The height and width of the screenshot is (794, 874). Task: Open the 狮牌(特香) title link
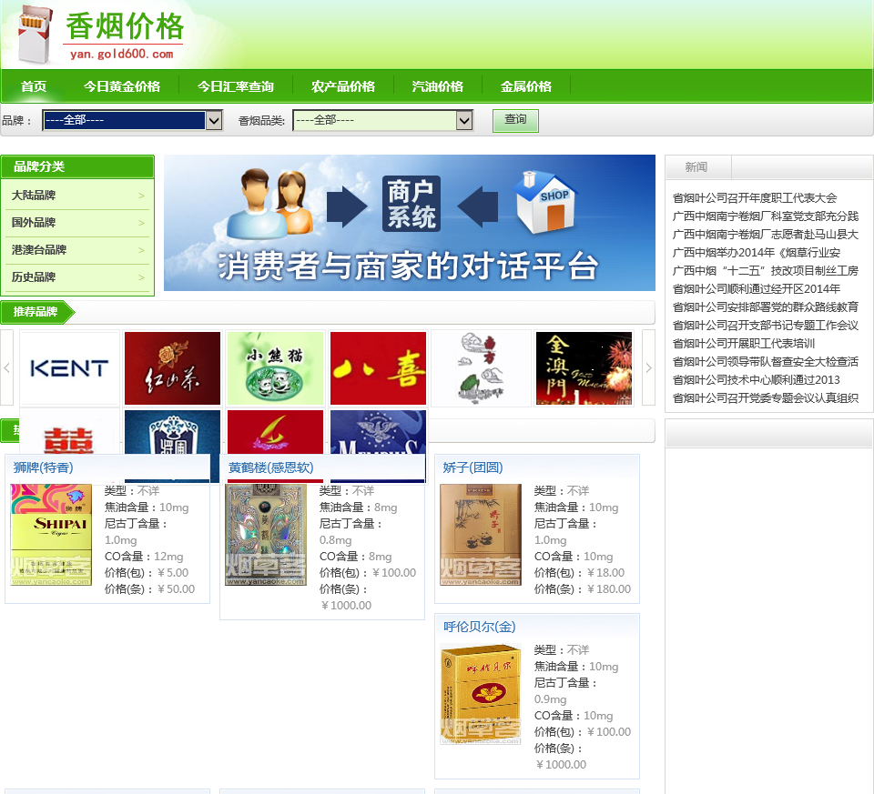44,467
